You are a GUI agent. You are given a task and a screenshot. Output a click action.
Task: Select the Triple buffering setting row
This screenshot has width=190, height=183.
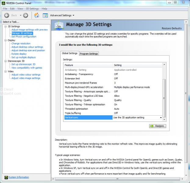click(x=88, y=113)
